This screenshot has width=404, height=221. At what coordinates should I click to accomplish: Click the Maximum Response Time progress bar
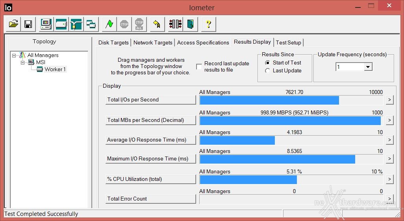click(291, 159)
